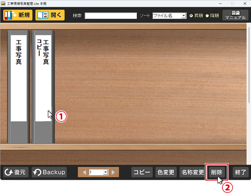The height and width of the screenshot is (194, 251).
Task: Click the Backup button
Action: (49, 172)
